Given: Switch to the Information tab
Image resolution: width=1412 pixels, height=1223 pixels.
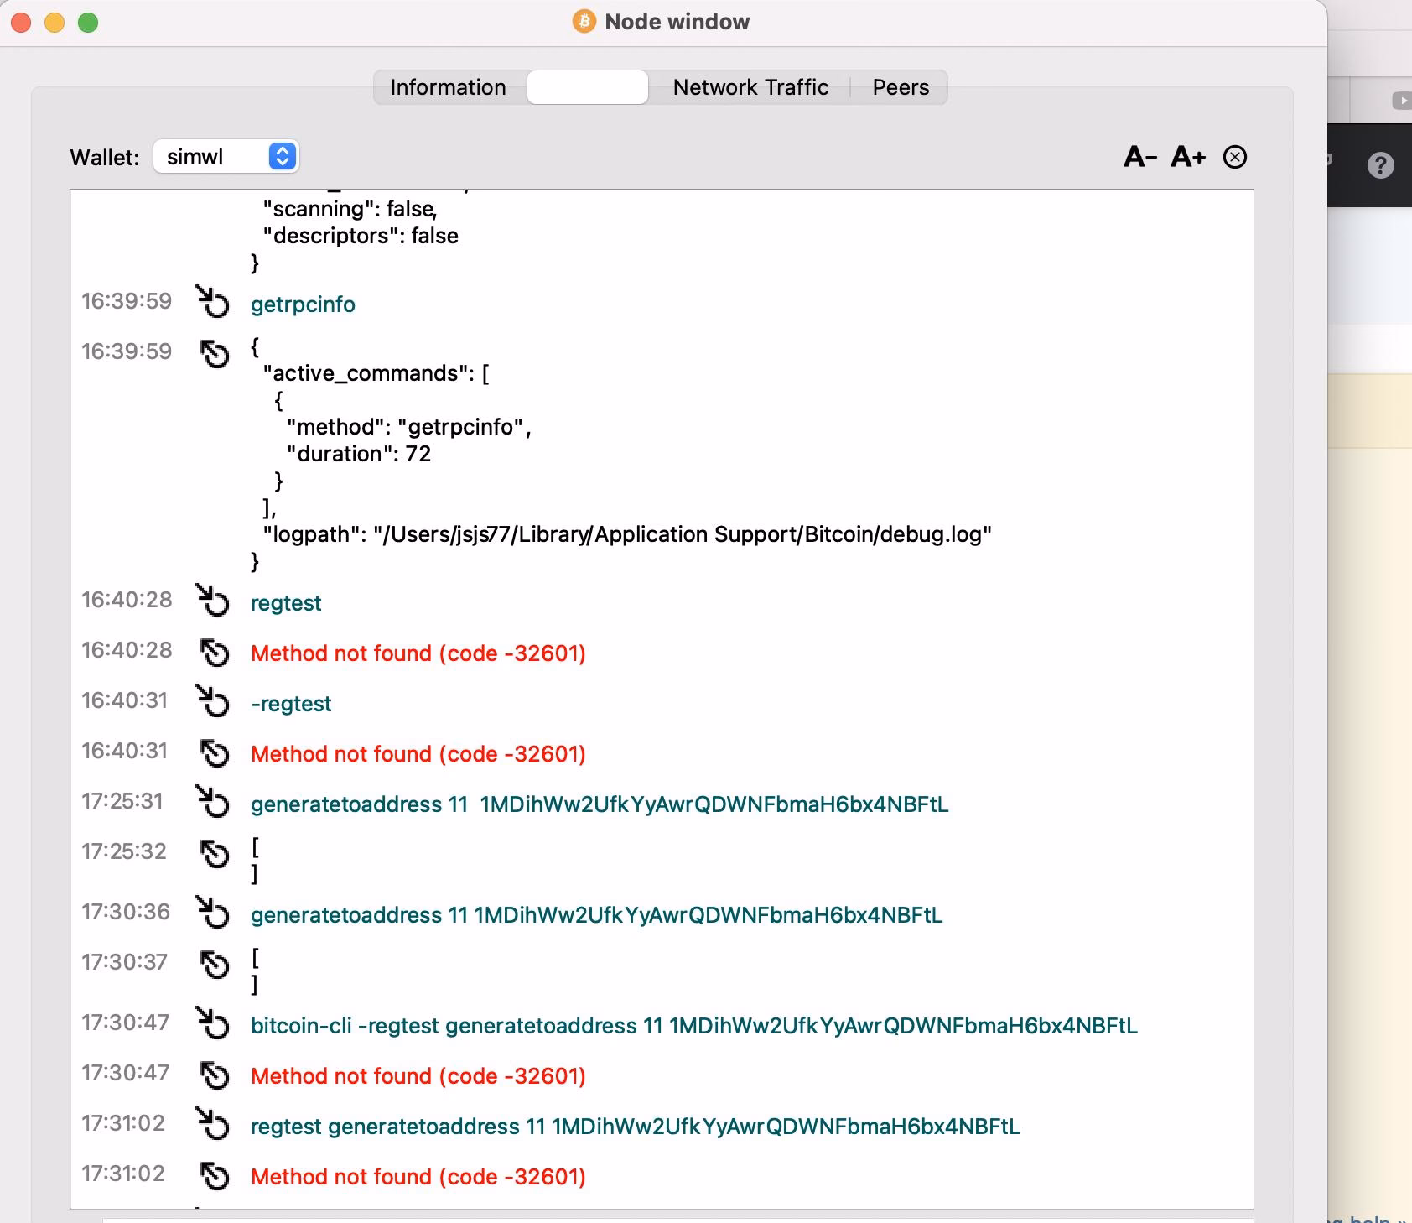Looking at the screenshot, I should tap(448, 86).
